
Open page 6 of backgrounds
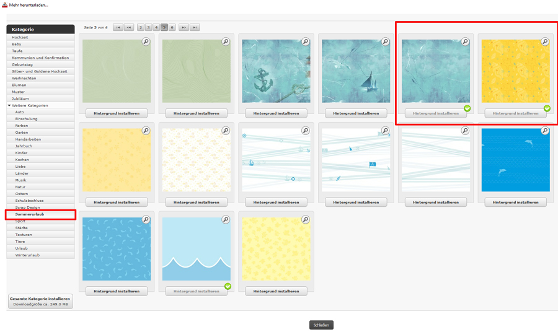pos(172,27)
